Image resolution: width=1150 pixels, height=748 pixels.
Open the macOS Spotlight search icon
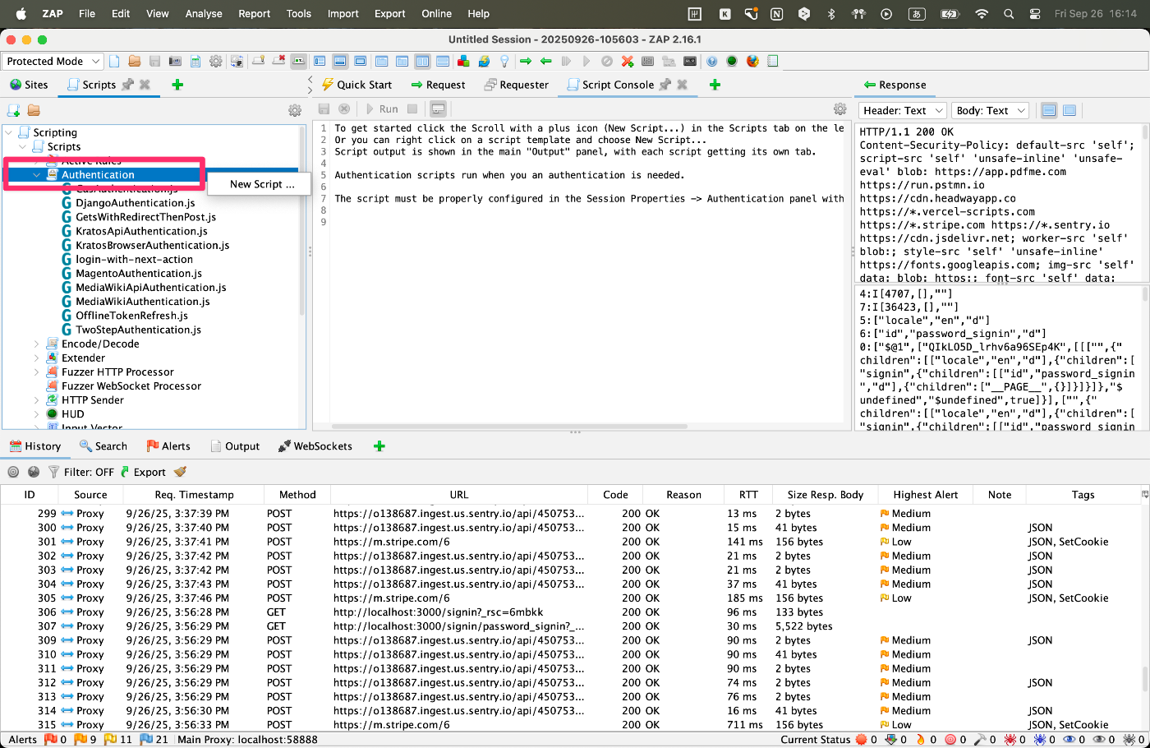(1009, 13)
